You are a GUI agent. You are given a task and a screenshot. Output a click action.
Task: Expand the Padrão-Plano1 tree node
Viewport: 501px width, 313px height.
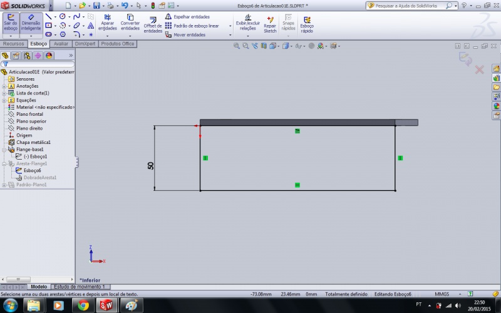(x=4, y=185)
